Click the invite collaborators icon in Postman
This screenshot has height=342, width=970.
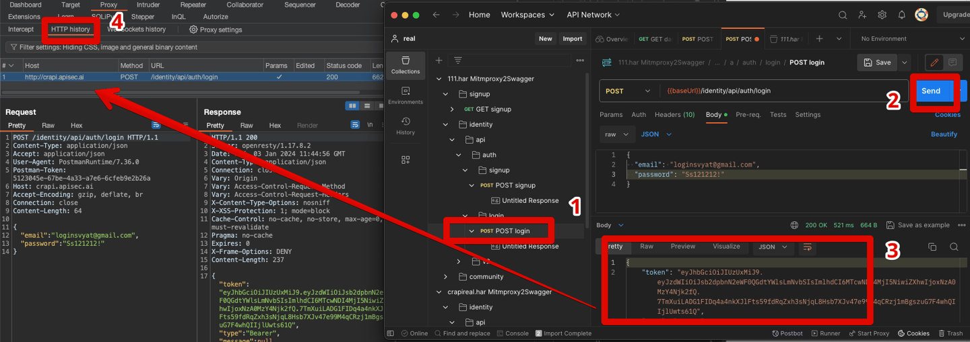pyautogui.click(x=862, y=15)
